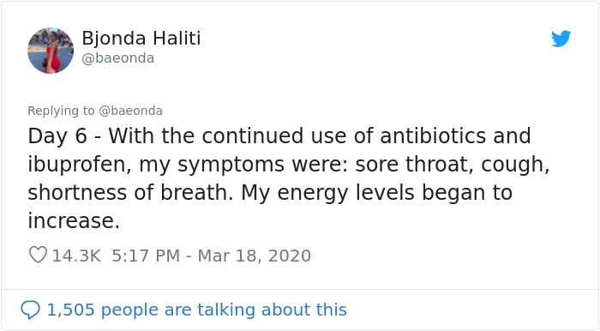Viewport: 600px width, 331px height.
Task: Click the word 'increase.' ending the tweet
Action: (74, 220)
